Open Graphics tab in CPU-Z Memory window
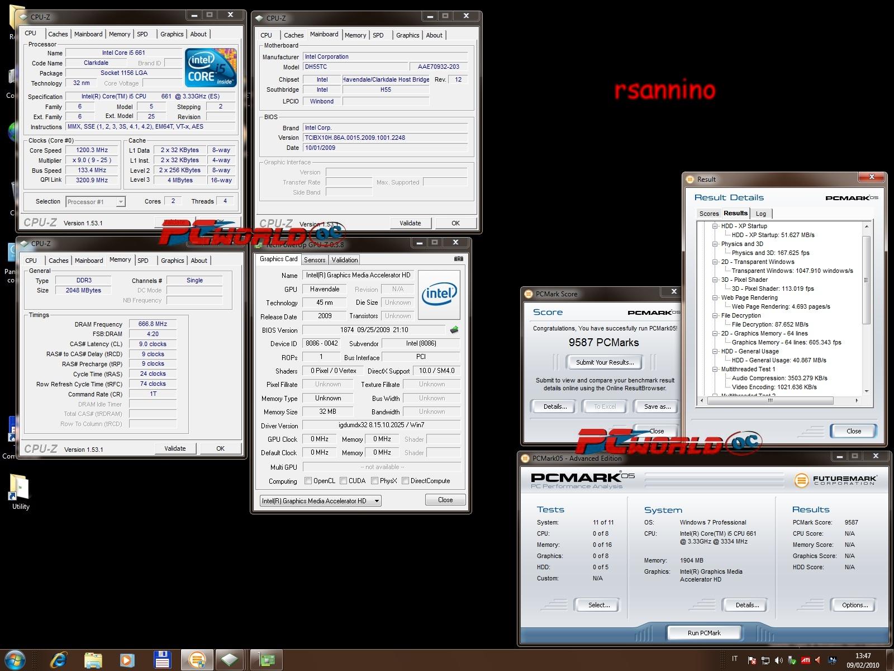Viewport: 894px width, 671px height. pyautogui.click(x=172, y=261)
